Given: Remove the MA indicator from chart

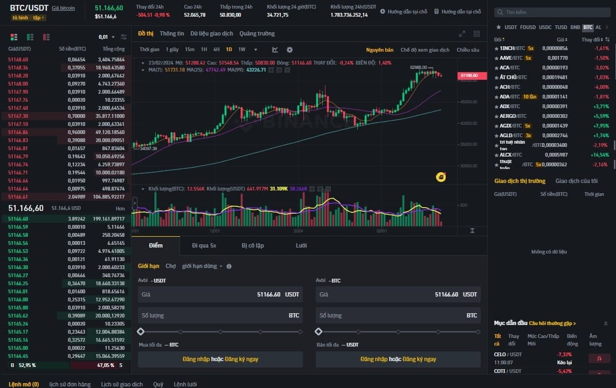Looking at the screenshot, I should 287,70.
